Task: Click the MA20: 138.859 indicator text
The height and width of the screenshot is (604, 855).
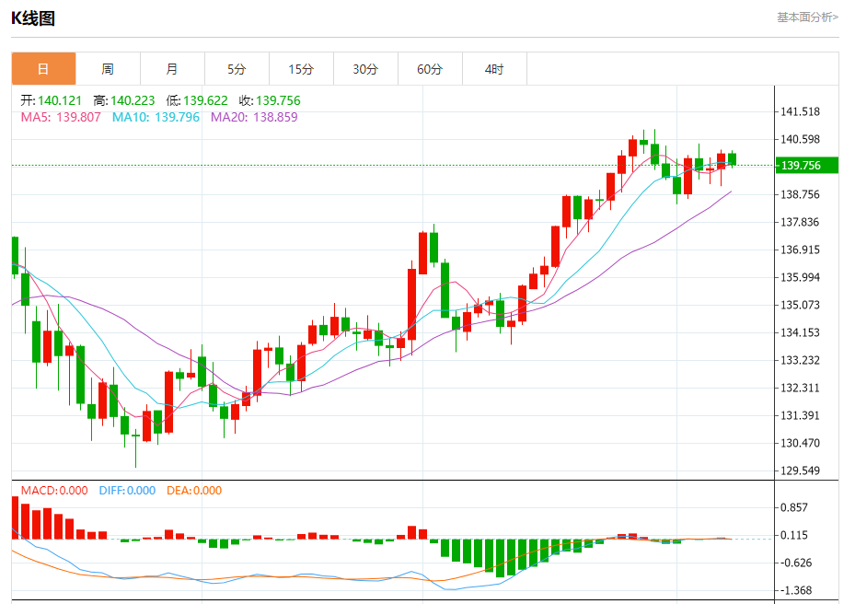Action: pyautogui.click(x=254, y=117)
